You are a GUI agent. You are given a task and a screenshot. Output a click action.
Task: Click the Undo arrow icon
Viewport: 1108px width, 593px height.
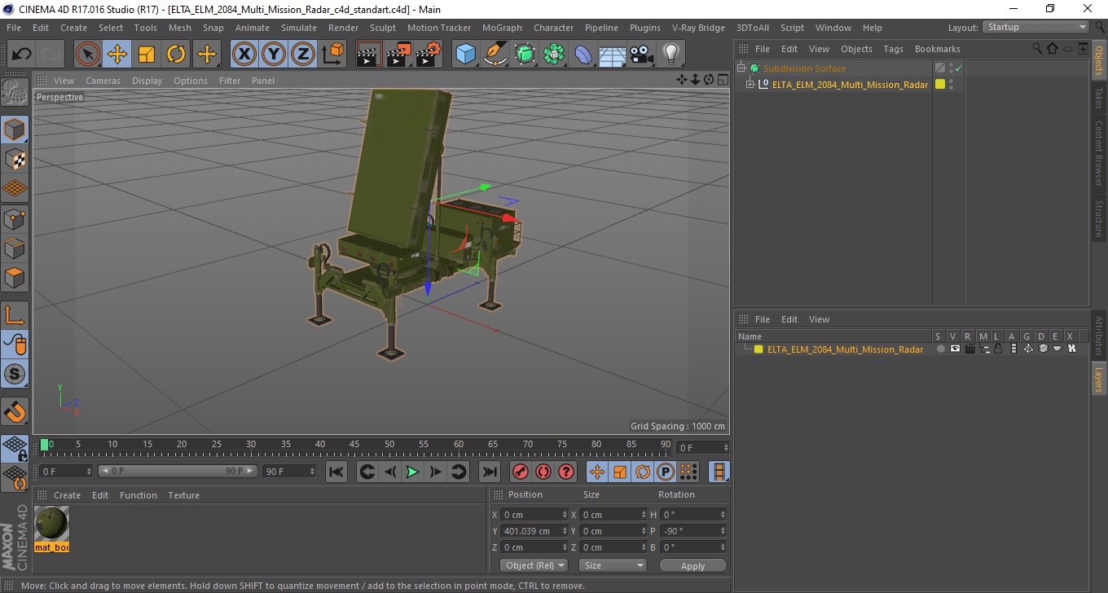pyautogui.click(x=21, y=55)
